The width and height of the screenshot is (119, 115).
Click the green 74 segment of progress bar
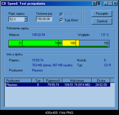41,43
